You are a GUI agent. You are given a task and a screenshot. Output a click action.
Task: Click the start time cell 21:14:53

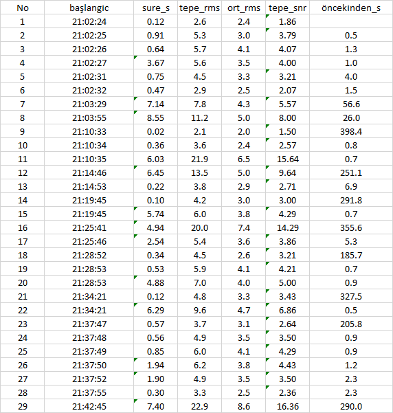(89, 186)
